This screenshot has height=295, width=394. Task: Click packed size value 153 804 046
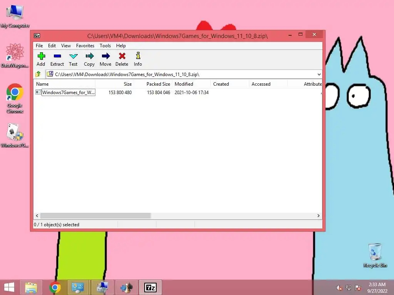[158, 92]
